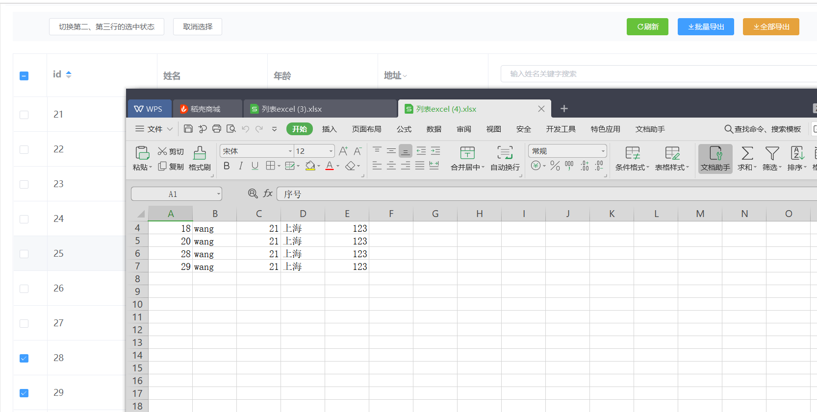Check the checkbox for row id 21
The image size is (817, 412).
(24, 115)
